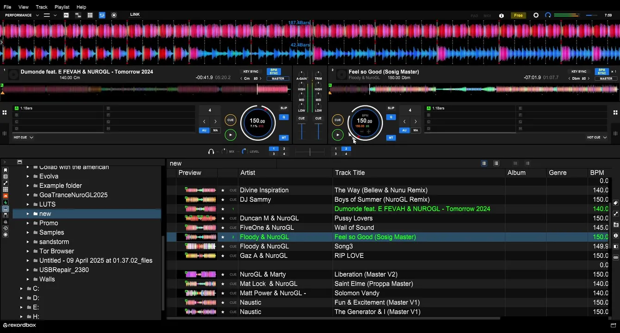
Task: Show the sampler pad grid icon
Action: 90,15
